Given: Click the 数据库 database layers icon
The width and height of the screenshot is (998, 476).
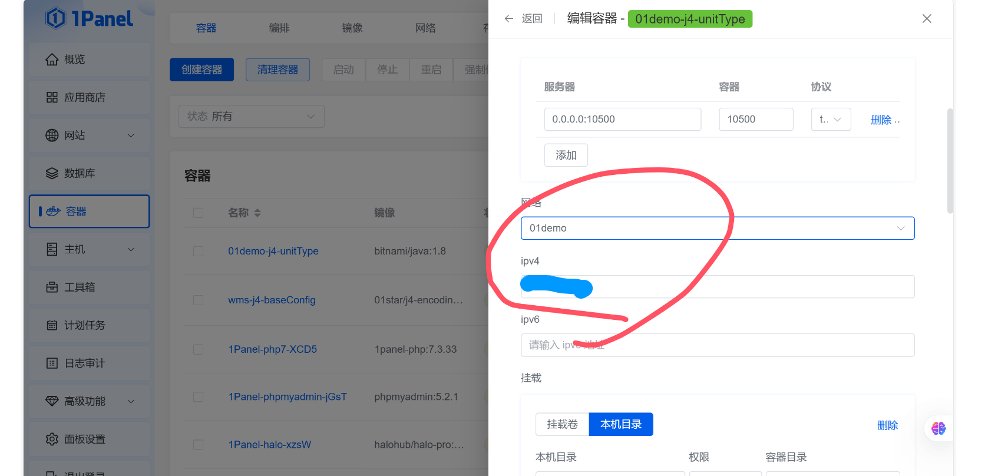Looking at the screenshot, I should [52, 173].
